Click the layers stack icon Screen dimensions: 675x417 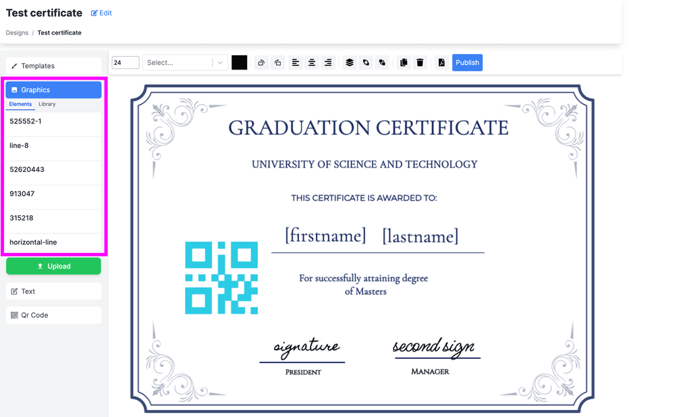coord(349,63)
